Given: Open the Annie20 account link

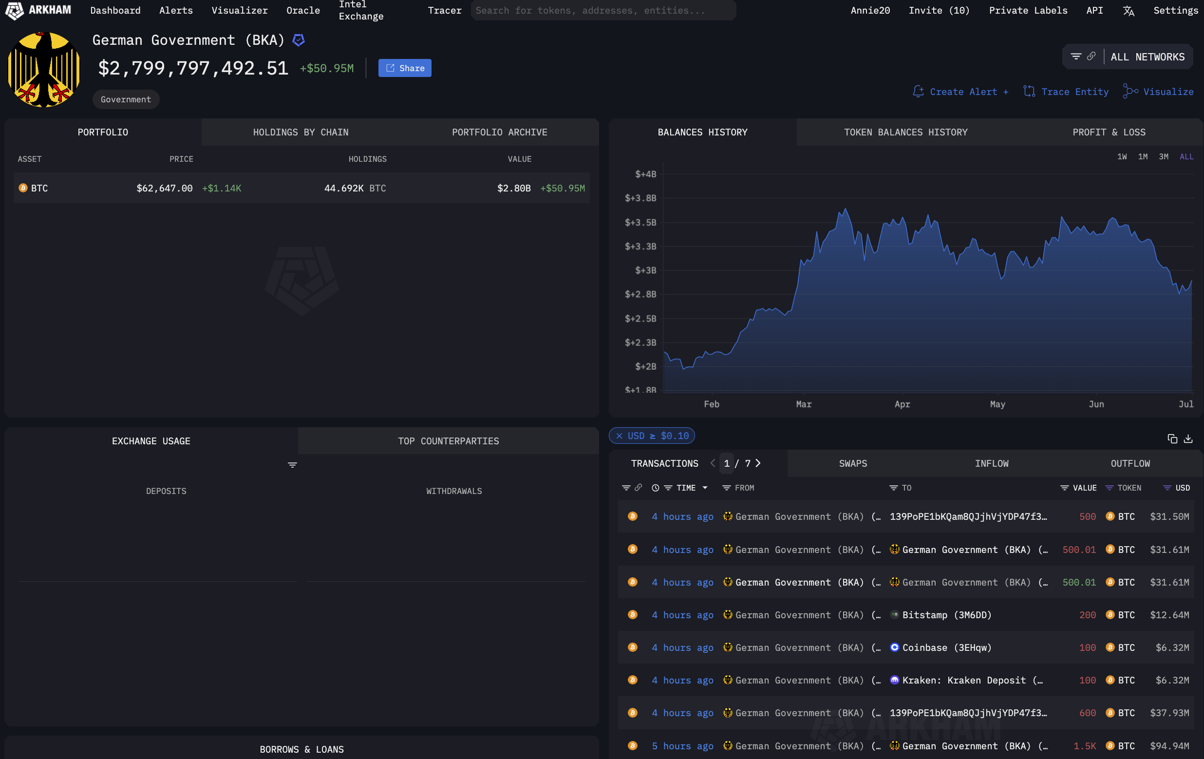Looking at the screenshot, I should click(870, 11).
